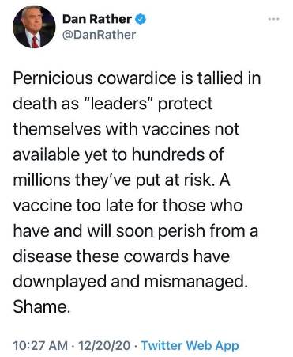This screenshot has width=293, height=357.
Task: Click the 10:27 AM timestamp
Action: pos(40,345)
